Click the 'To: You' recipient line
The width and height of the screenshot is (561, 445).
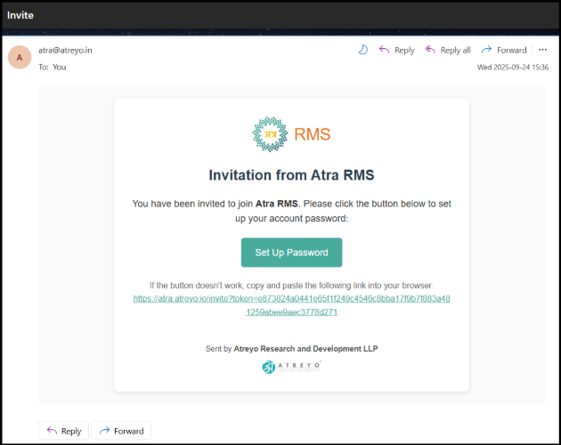click(52, 67)
